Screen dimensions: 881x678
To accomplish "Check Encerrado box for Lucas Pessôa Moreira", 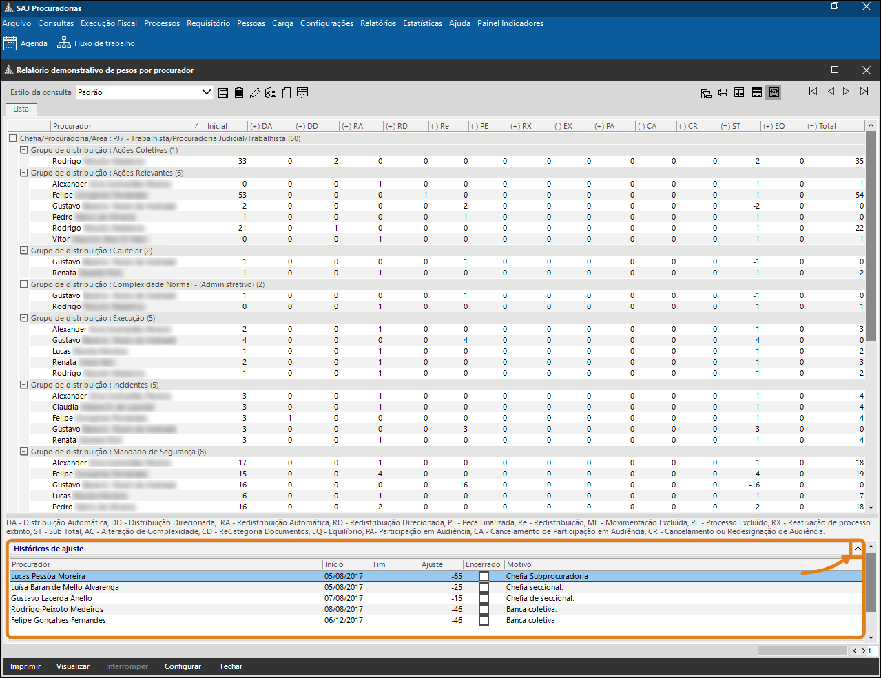I will 484,576.
